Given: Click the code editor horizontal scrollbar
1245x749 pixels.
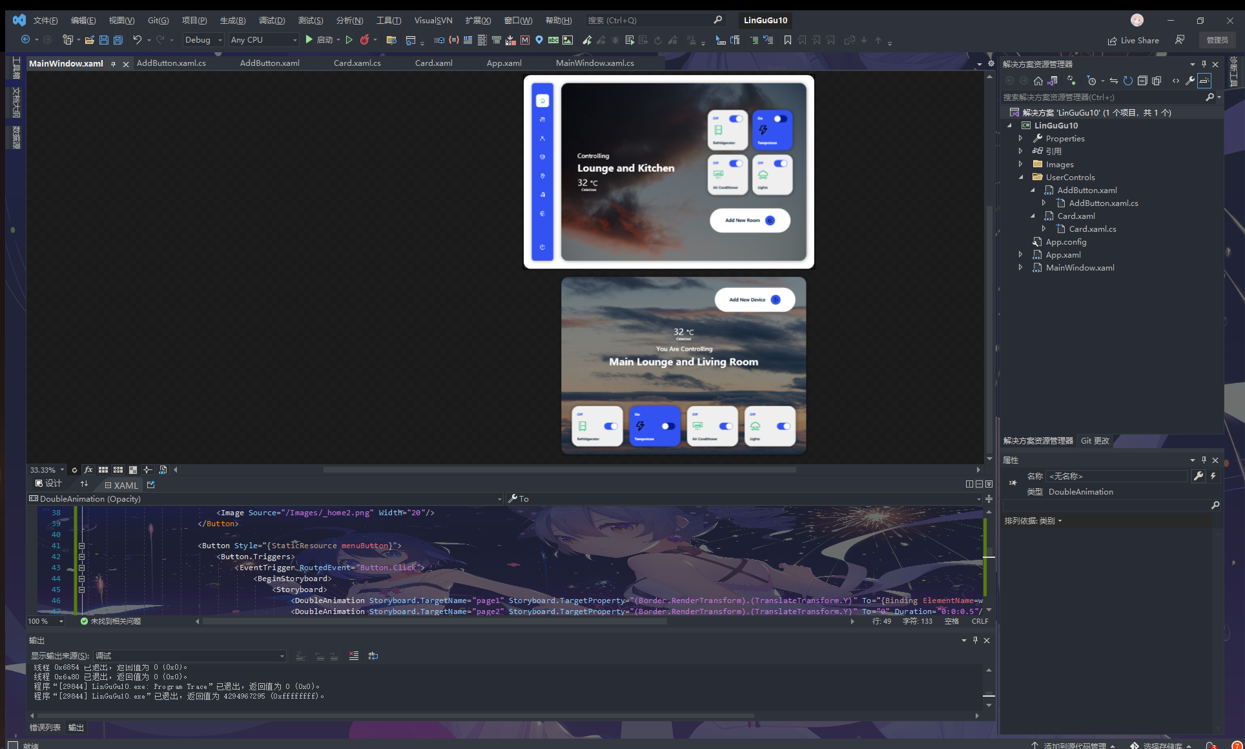Looking at the screenshot, I should tap(435, 621).
